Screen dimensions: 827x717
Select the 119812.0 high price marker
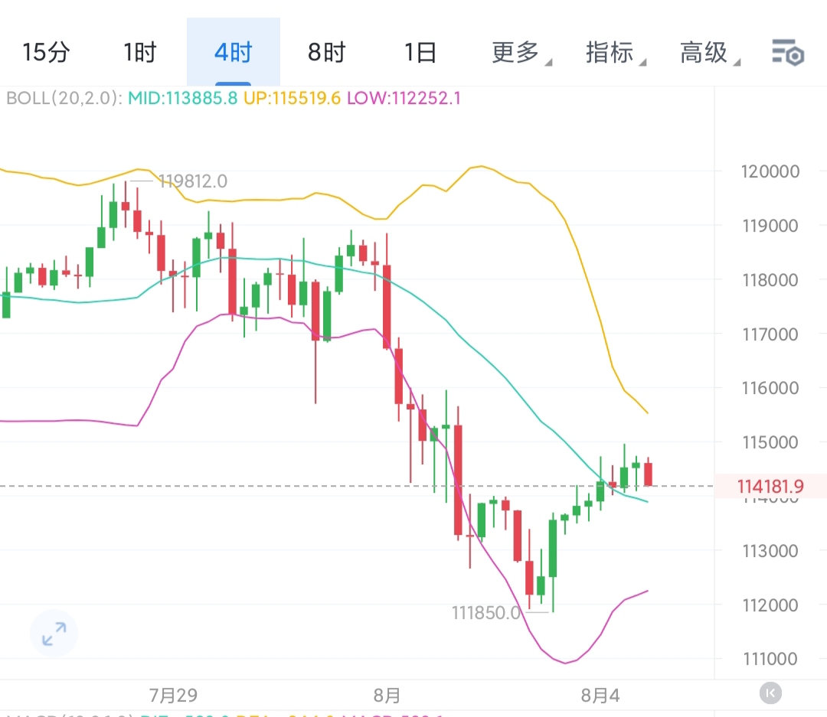[x=192, y=181]
